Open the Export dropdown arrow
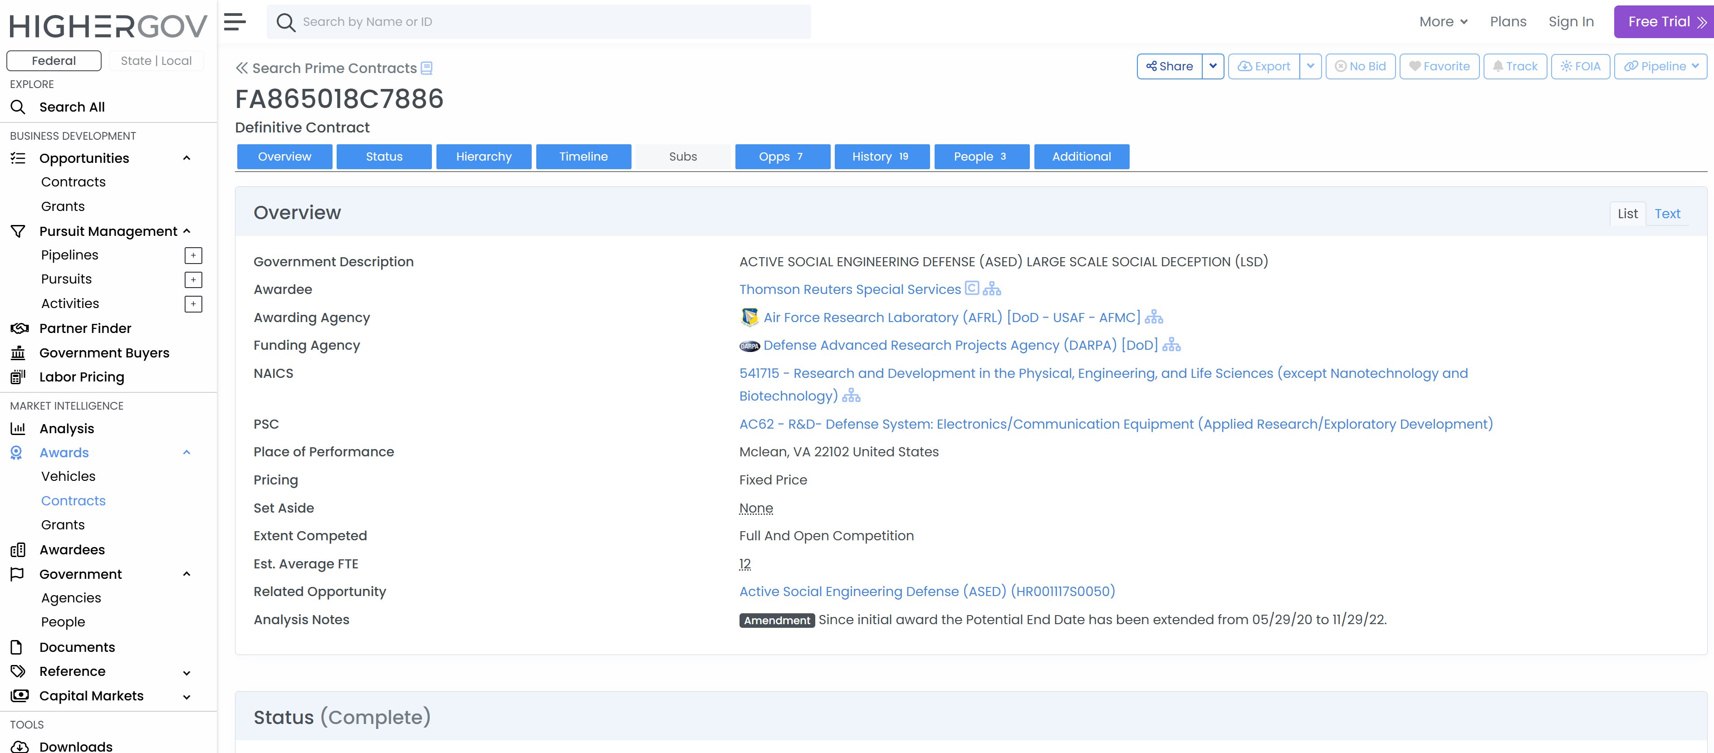This screenshot has width=1714, height=753. (1310, 67)
